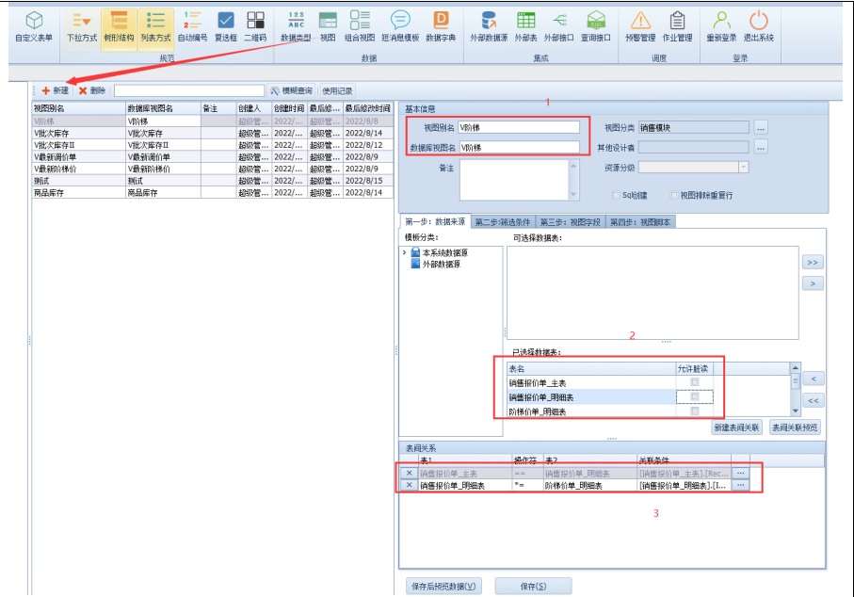This screenshot has width=854, height=597.
Task: Open 自定义表单 in the ribbon
Action: click(x=34, y=25)
